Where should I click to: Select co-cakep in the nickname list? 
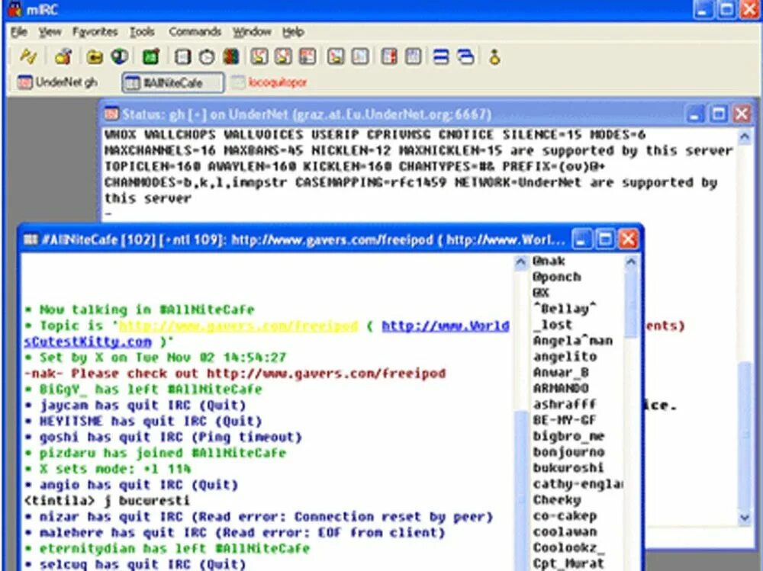(x=565, y=516)
